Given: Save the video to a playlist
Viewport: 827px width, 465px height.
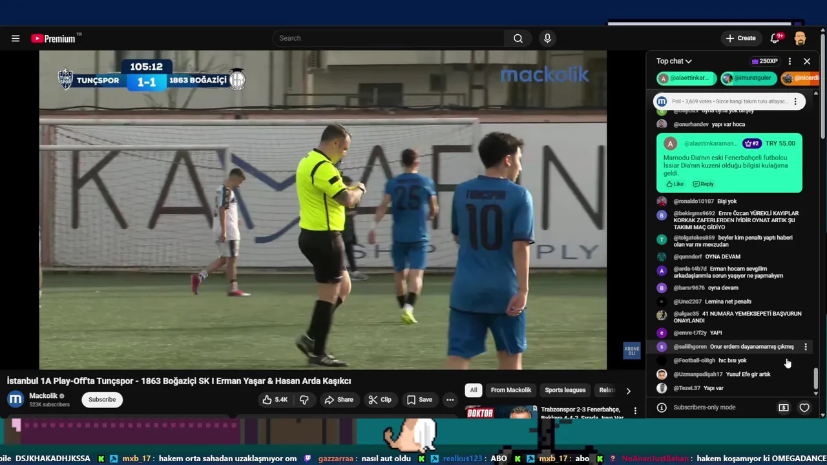Looking at the screenshot, I should [419, 400].
